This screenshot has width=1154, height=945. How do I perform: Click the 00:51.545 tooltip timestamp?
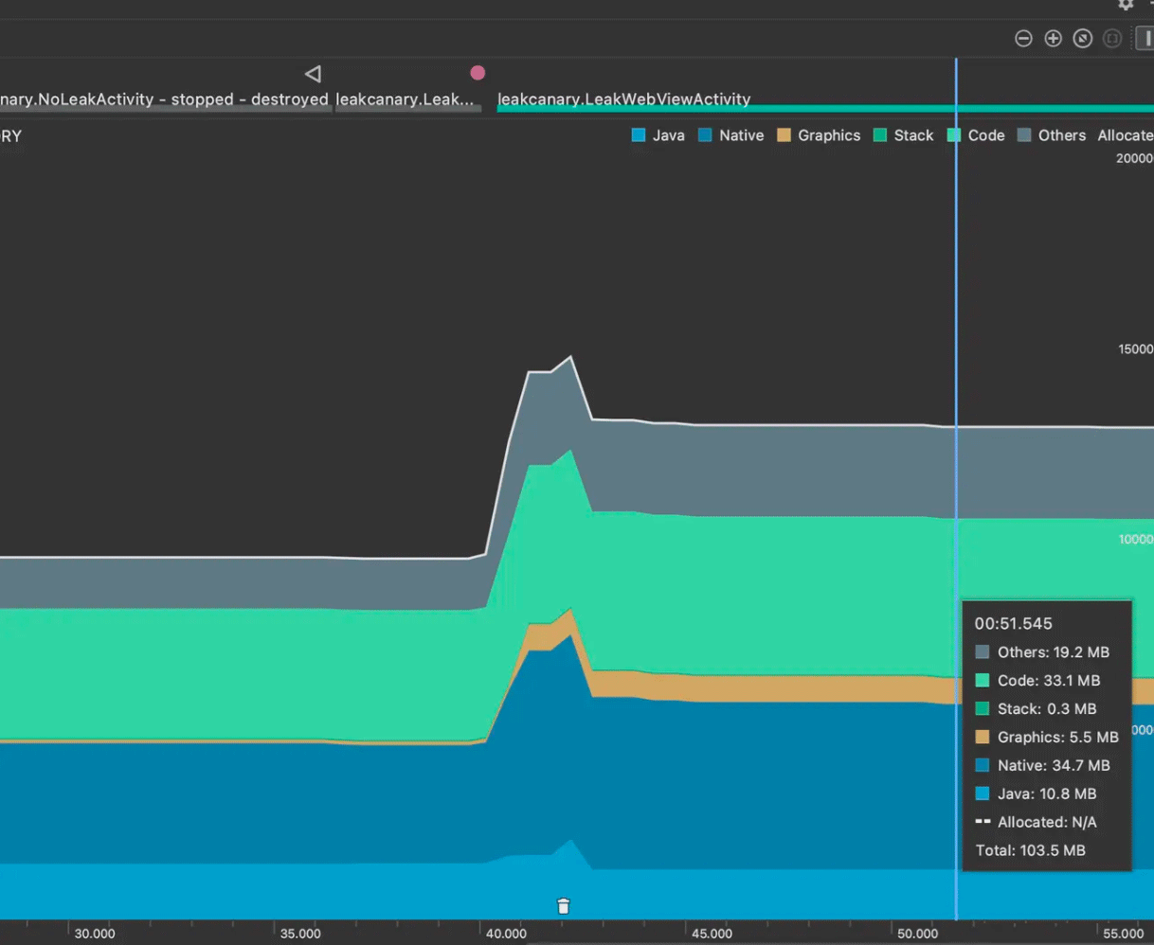1014,624
